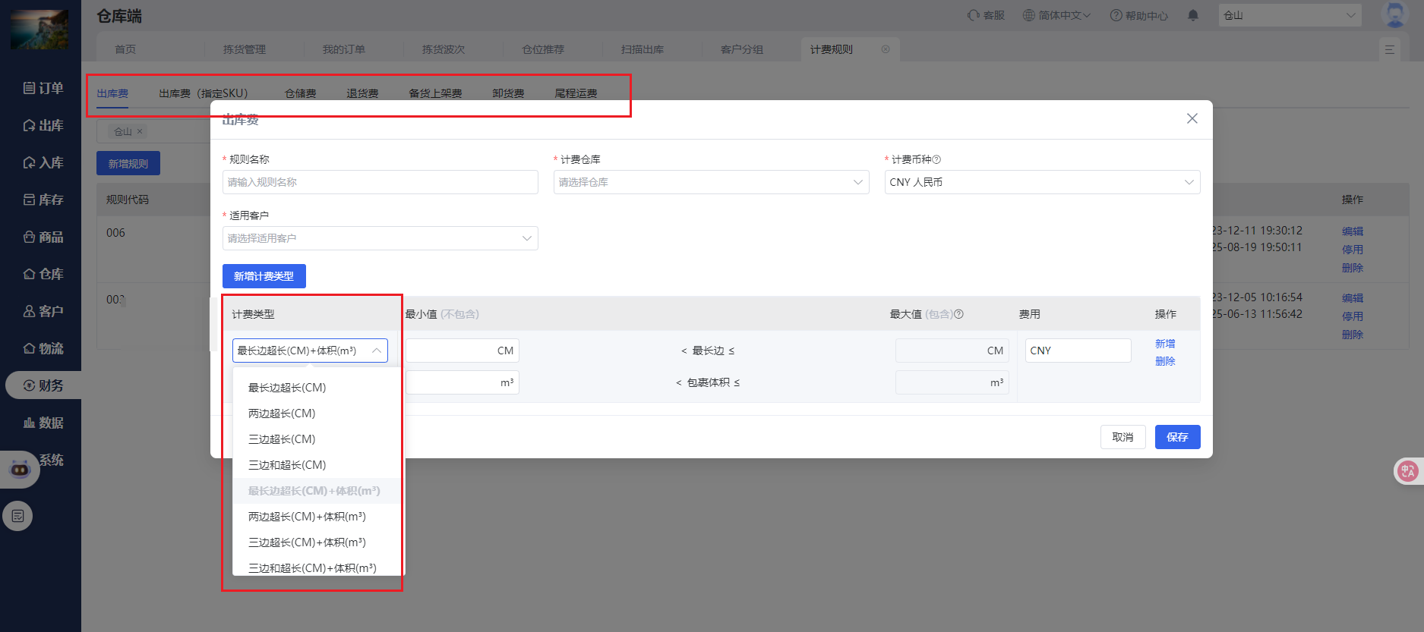Open notifications bell icon
Screen dimensions: 1424x632
(1193, 15)
